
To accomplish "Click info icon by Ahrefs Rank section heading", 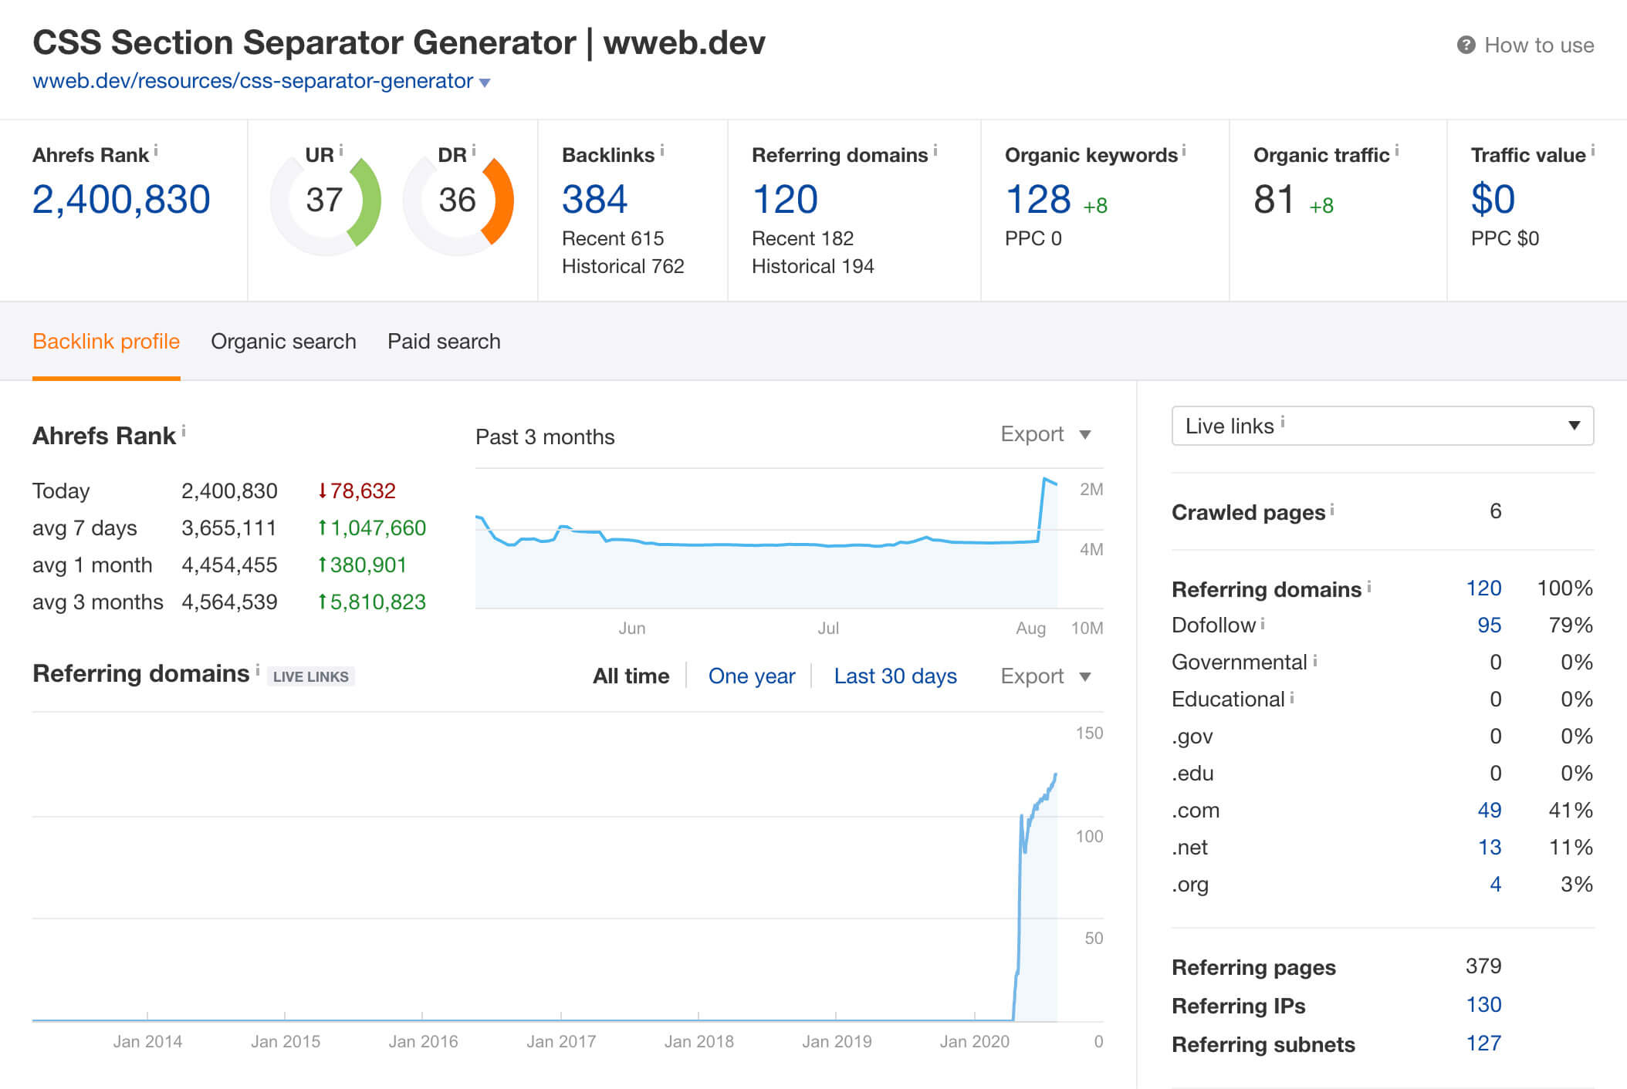I will click(184, 431).
